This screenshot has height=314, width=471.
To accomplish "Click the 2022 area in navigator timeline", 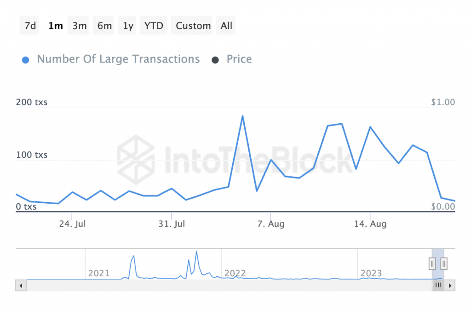I will tap(235, 273).
